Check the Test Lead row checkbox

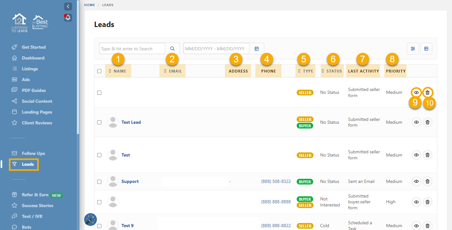[99, 122]
